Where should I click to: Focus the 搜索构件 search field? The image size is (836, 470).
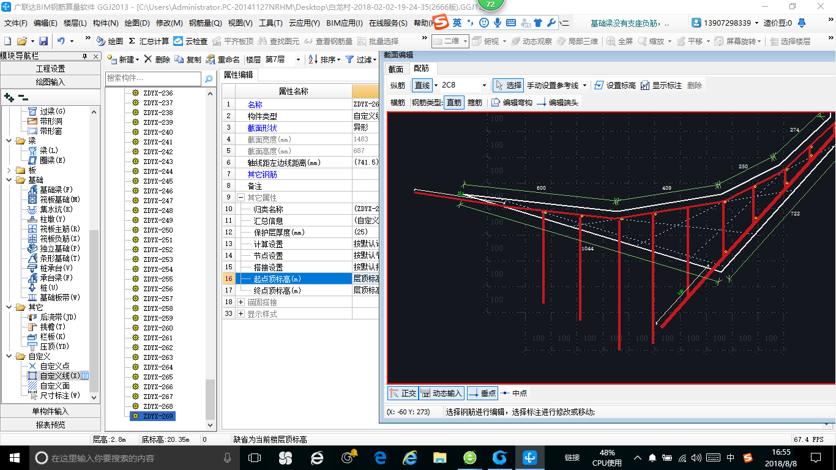(x=153, y=78)
